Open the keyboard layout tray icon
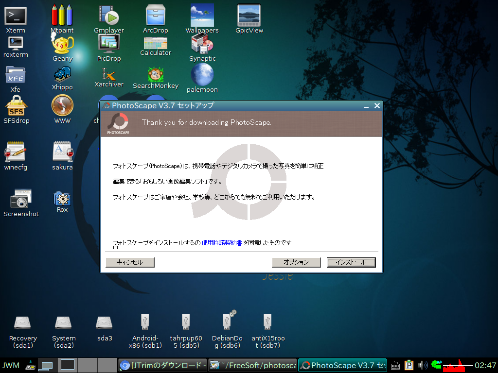This screenshot has width=498, height=373. pos(395,366)
